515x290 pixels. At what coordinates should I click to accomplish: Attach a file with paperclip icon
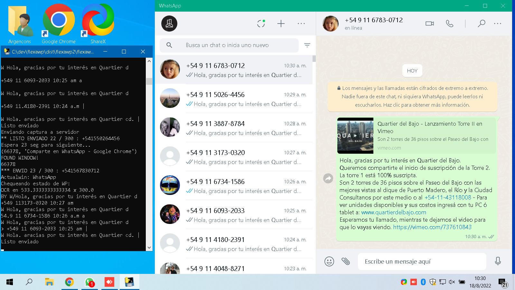pos(346,261)
